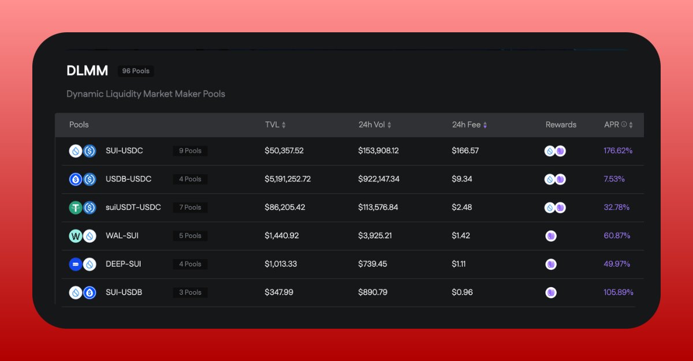Click TVL value $1,440.92
The image size is (693, 361).
[x=282, y=235]
